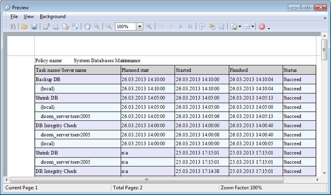Open the View menu
This screenshot has height=195, width=331.
29,17
